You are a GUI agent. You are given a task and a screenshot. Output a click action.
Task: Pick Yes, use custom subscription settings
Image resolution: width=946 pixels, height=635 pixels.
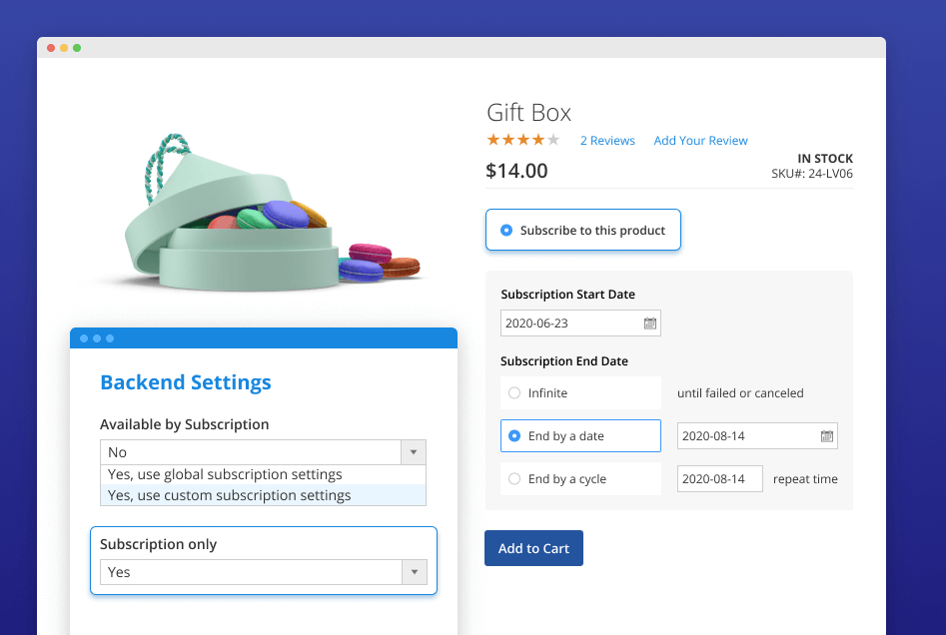pos(229,495)
